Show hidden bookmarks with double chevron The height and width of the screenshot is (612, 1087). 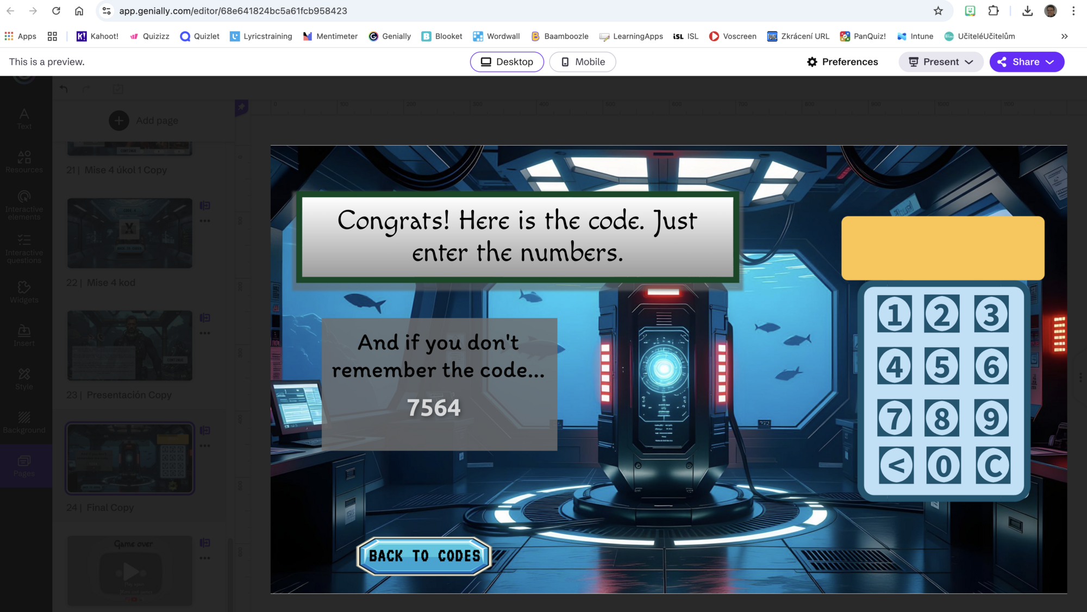tap(1064, 36)
